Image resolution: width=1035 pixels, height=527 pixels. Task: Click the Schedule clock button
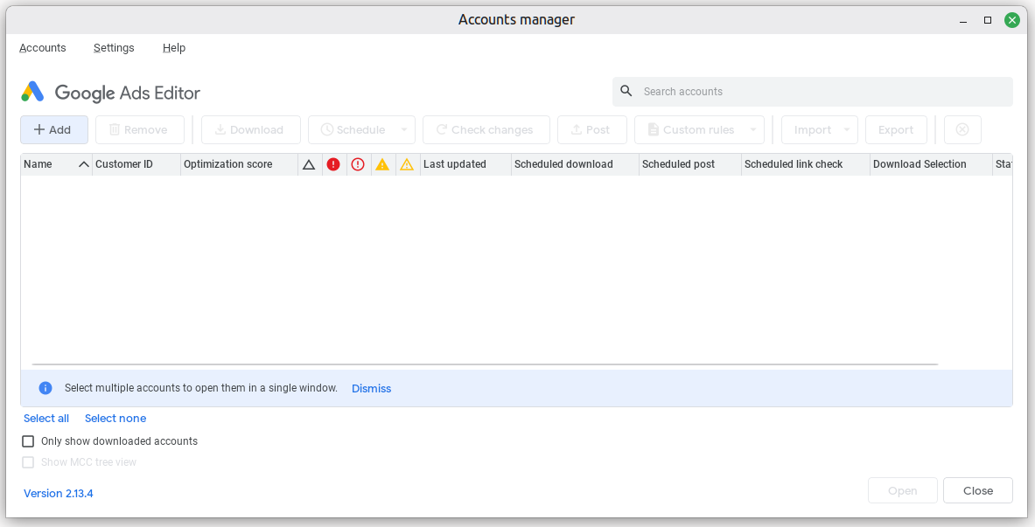353,130
